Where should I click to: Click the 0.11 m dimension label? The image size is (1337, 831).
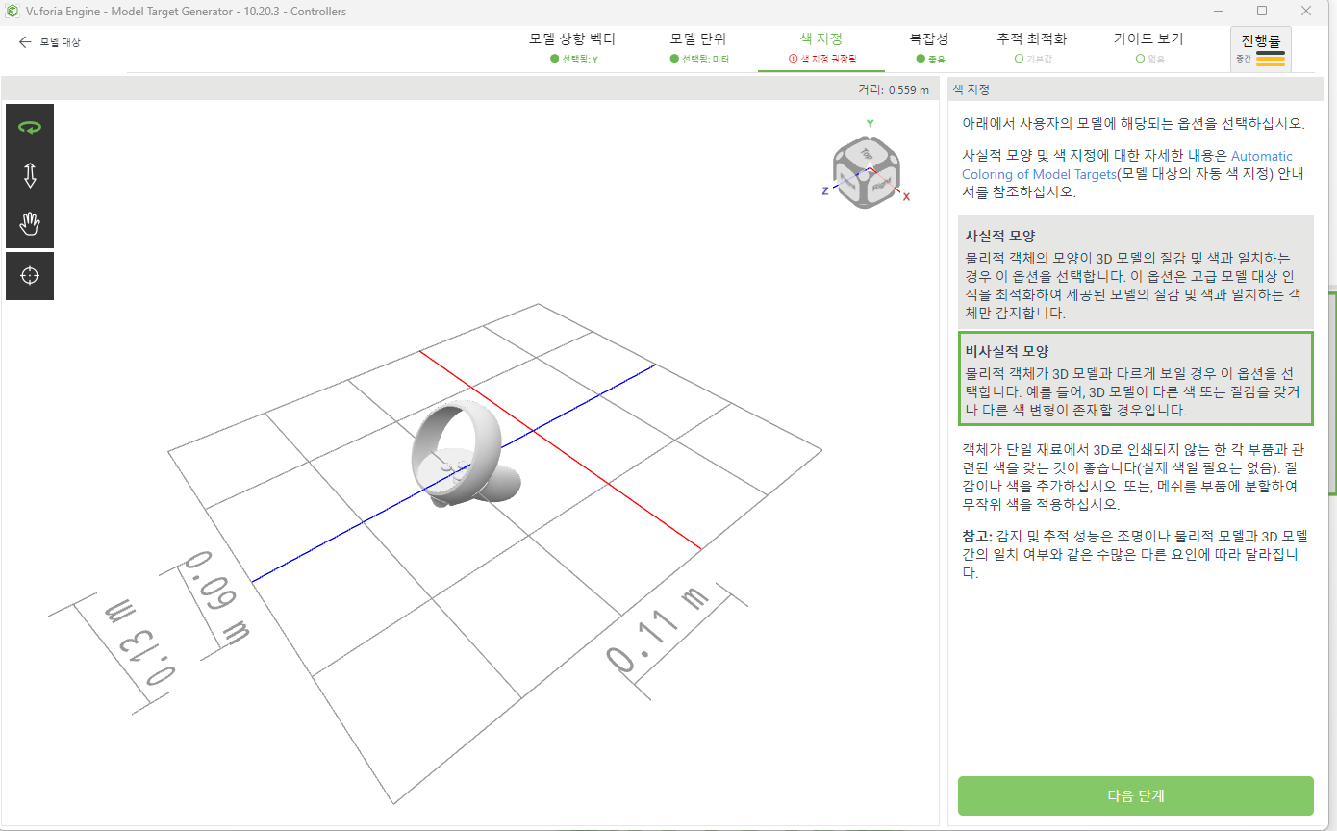point(660,629)
